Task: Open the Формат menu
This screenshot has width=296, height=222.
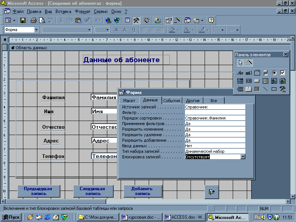Action: (x=83, y=11)
